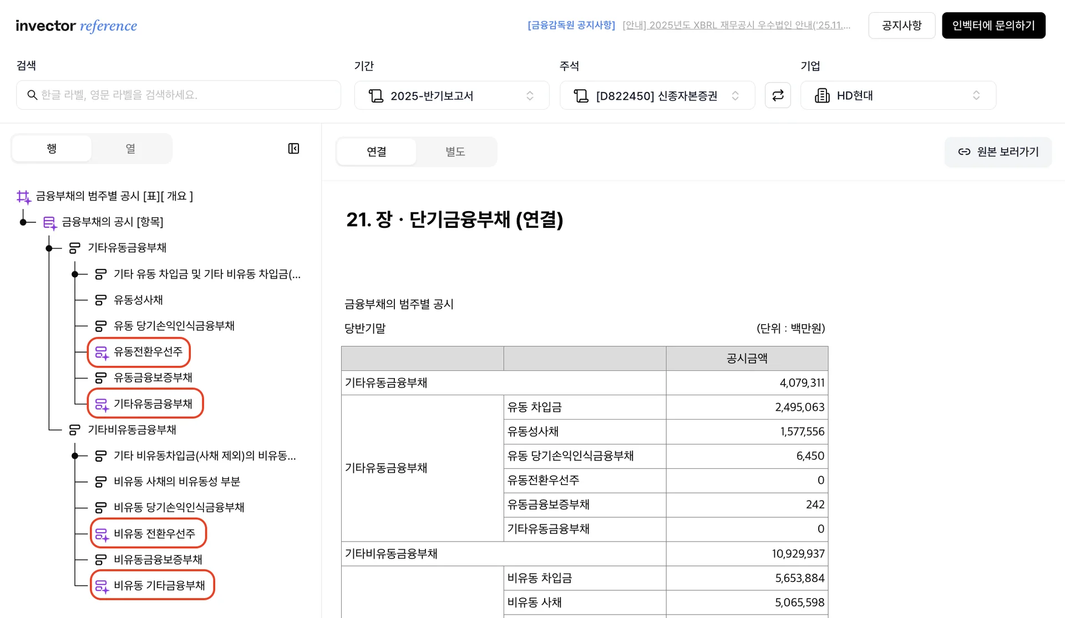Select 기타비유동금융부채 tree item

click(132, 430)
